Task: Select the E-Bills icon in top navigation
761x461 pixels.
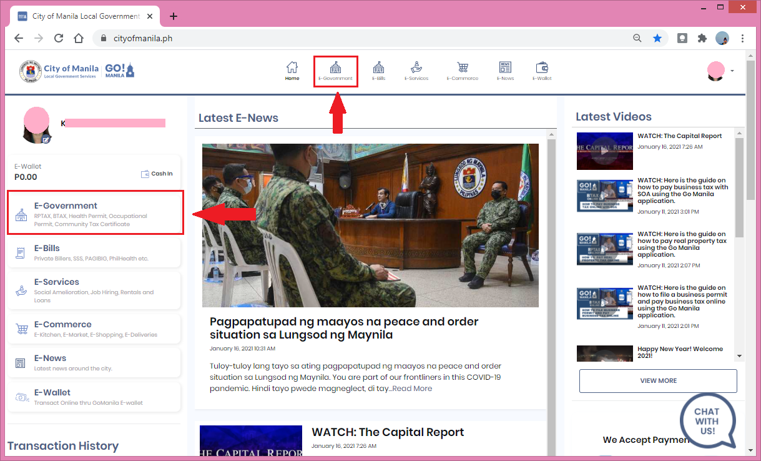Action: pos(378,71)
